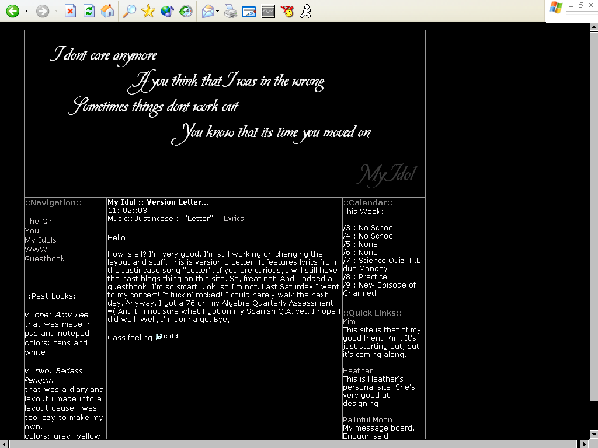Click the vertical scrollbar thumb
Screen dimensions: 598x448
point(594,217)
